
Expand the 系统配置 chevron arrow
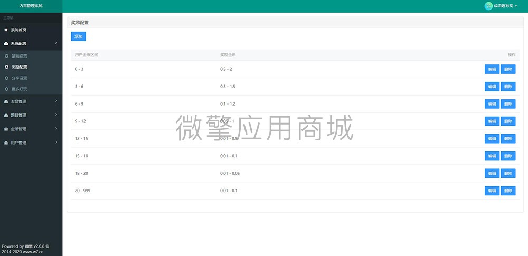[x=56, y=43]
